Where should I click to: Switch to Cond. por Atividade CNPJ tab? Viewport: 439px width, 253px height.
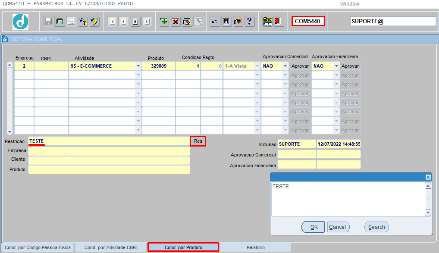[x=111, y=247]
